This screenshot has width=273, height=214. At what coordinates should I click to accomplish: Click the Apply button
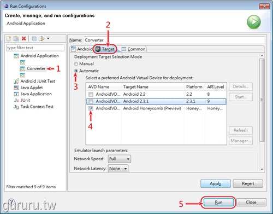[216, 183]
